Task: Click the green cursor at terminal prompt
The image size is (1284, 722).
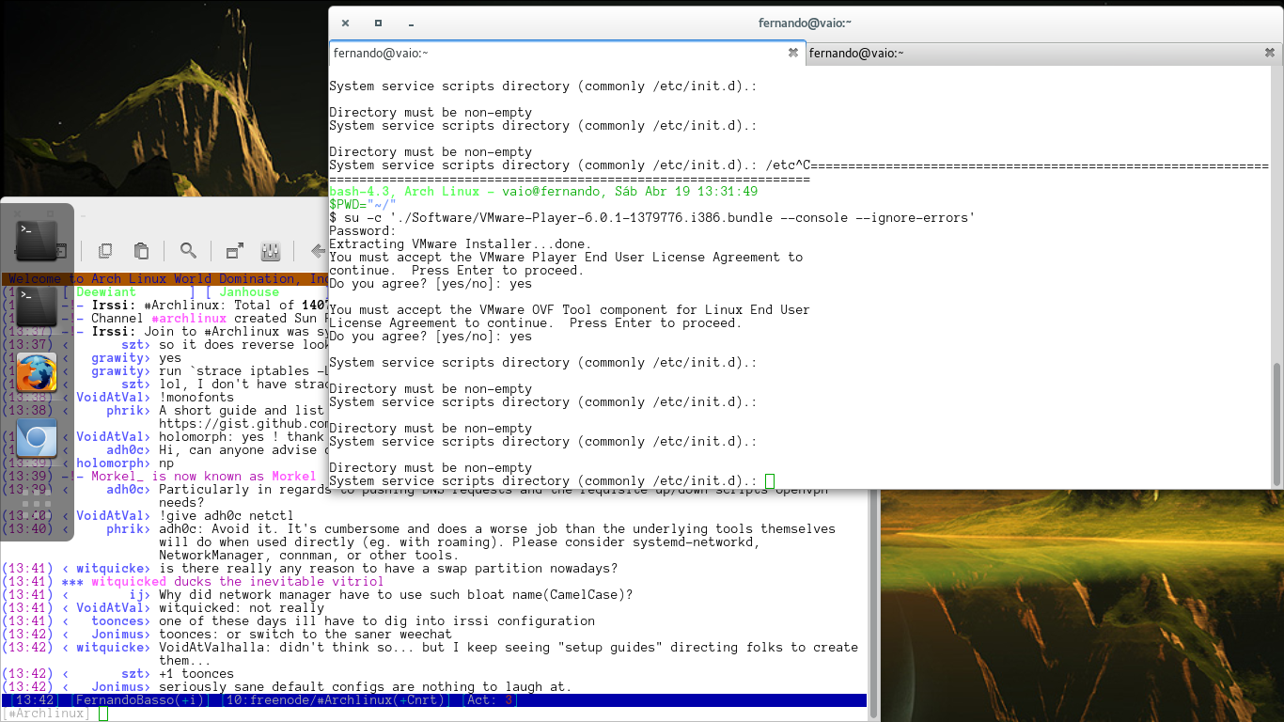Action: (770, 481)
